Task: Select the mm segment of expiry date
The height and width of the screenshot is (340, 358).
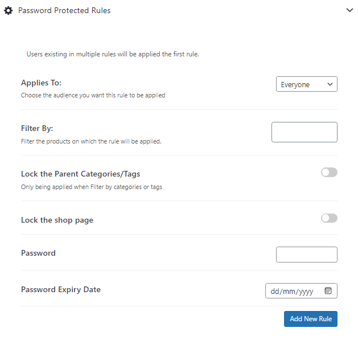Action: pyautogui.click(x=289, y=292)
